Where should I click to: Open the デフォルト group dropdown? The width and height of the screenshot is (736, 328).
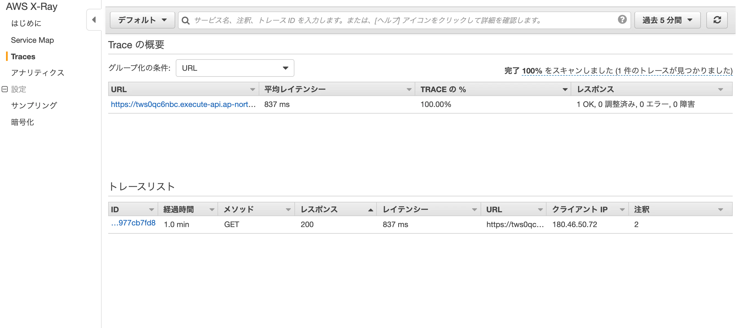pyautogui.click(x=142, y=20)
